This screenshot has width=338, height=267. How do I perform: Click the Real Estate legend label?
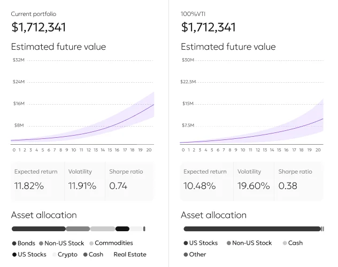point(129,255)
